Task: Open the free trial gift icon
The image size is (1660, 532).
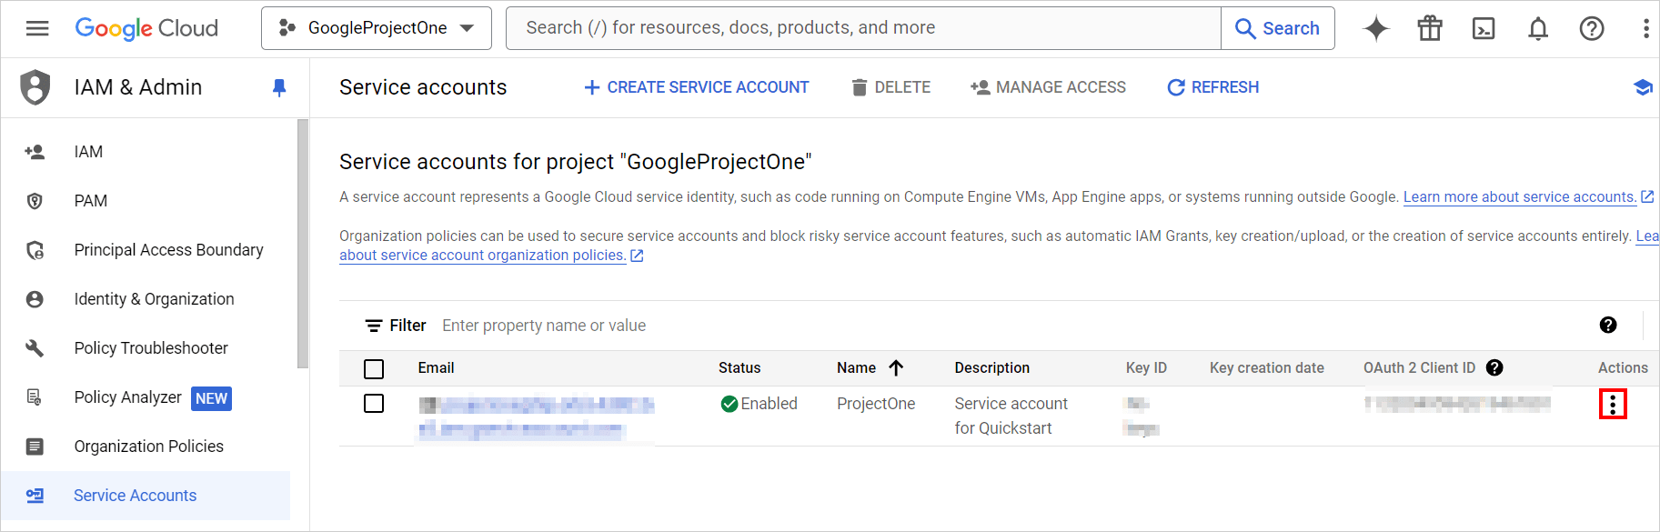Action: pyautogui.click(x=1430, y=28)
